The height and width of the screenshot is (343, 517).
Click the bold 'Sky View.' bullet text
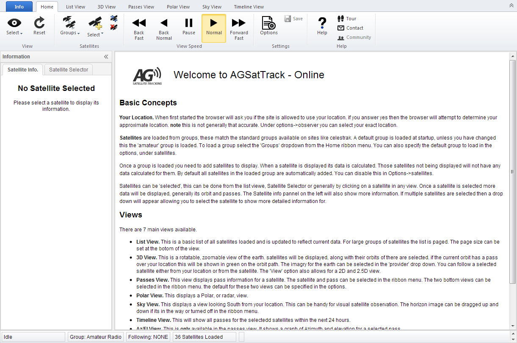tap(148, 305)
